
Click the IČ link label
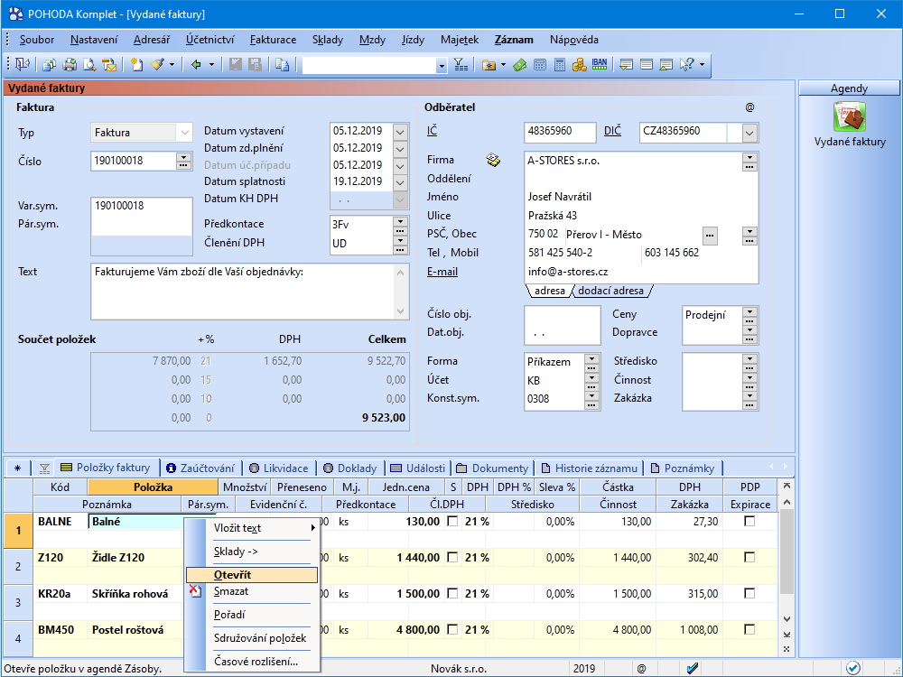click(x=432, y=131)
